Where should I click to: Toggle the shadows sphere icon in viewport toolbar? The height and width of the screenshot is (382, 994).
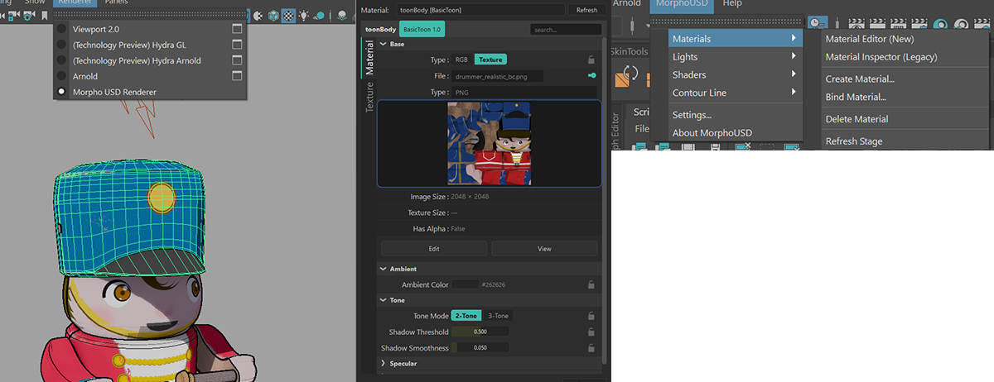click(320, 16)
